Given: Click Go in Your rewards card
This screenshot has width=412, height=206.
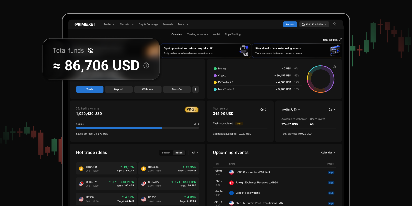Looking at the screenshot, I should pos(263,110).
